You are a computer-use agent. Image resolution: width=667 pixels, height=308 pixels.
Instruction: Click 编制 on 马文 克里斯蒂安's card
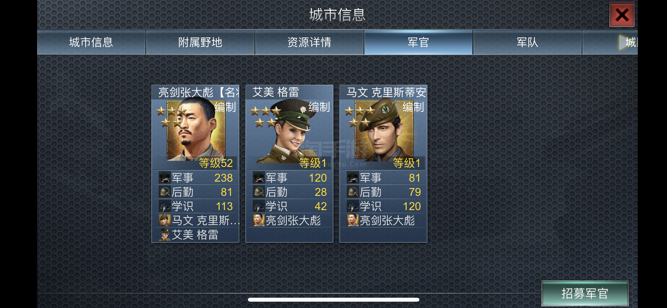point(413,107)
